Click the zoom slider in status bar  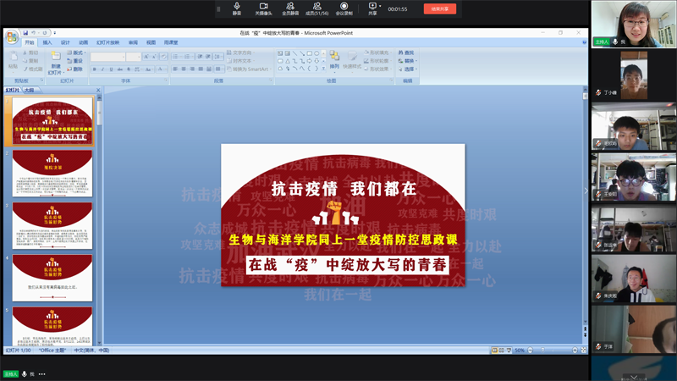544,351
